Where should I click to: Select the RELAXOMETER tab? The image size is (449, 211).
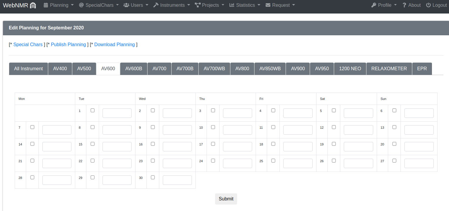(389, 69)
